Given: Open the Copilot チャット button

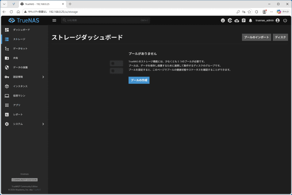Looking at the screenshot, I should coord(283,12).
